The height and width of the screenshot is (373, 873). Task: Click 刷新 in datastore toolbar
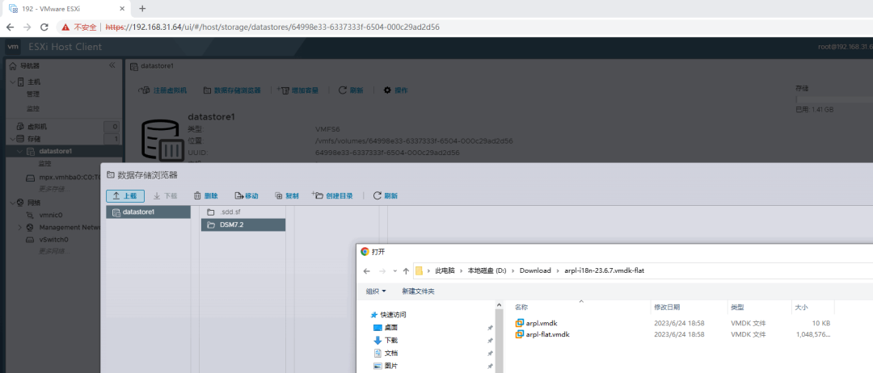tap(351, 90)
